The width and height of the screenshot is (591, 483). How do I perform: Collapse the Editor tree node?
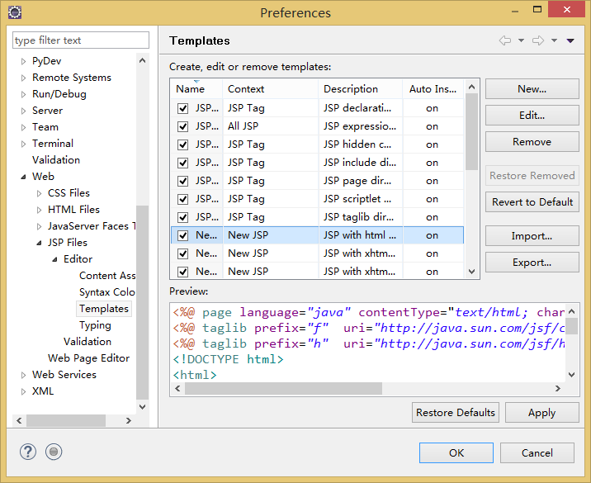point(55,259)
